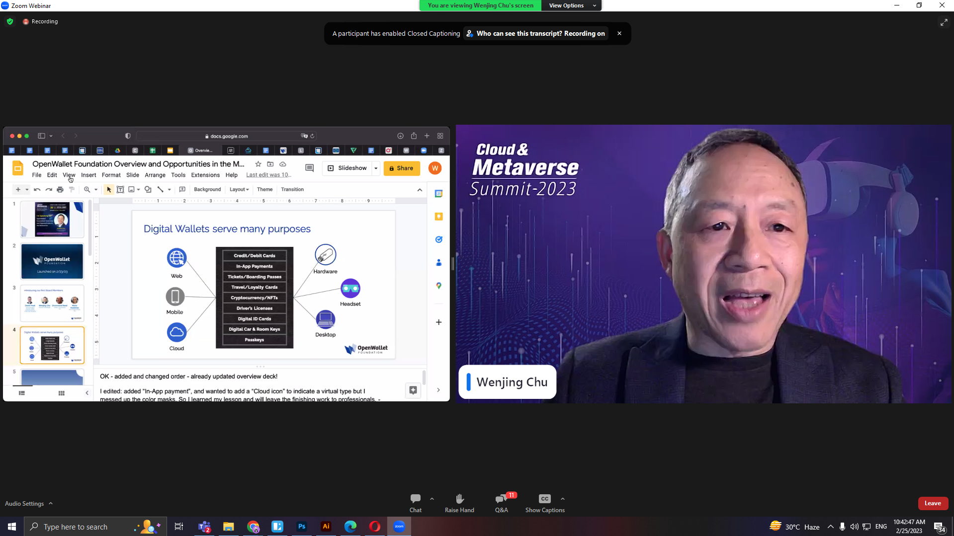Open the Format menu in Google Slides
The height and width of the screenshot is (536, 954).
(x=111, y=175)
